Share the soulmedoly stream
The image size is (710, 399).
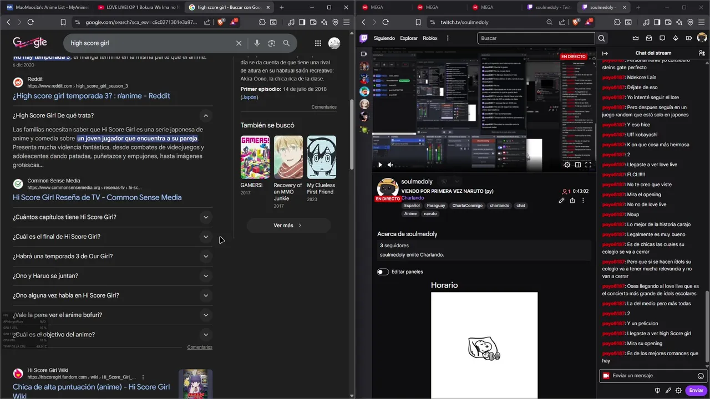572,201
